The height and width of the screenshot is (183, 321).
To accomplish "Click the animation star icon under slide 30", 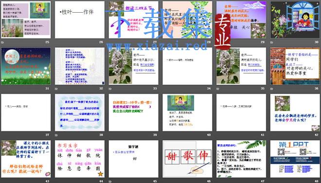I will [271, 42].
